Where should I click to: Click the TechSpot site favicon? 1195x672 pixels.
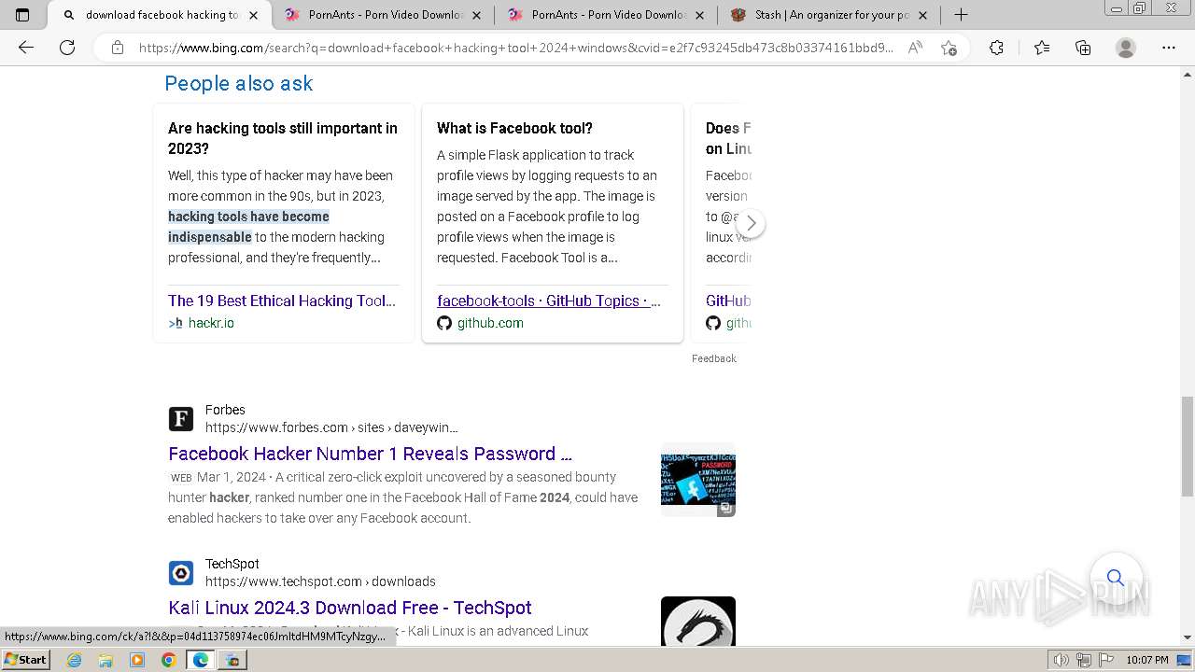(x=181, y=572)
